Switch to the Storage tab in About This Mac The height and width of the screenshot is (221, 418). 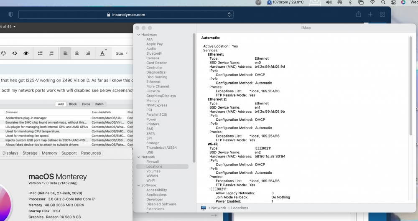coord(30,153)
